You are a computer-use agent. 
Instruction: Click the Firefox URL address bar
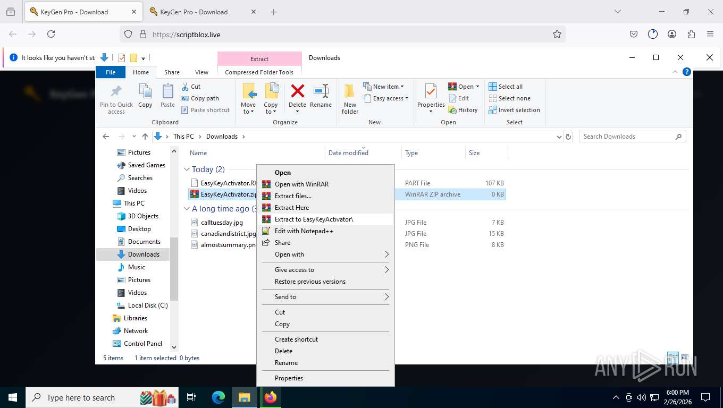coord(343,34)
